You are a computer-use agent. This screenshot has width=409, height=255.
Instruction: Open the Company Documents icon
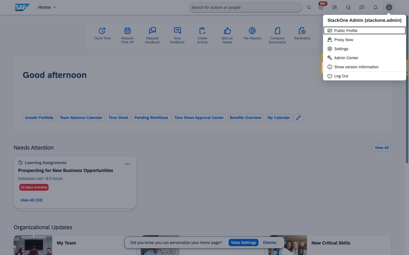[277, 31]
